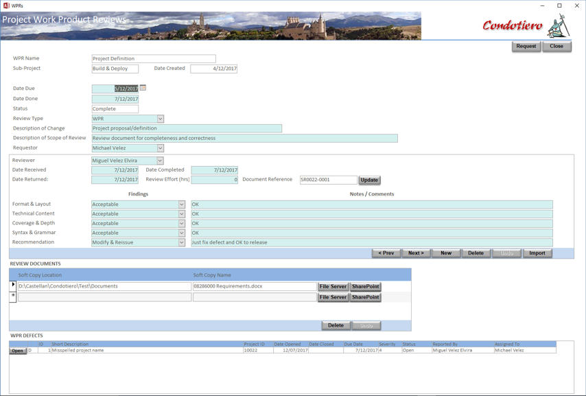Click the Document Reference text box
This screenshot has height=396, width=586.
329,180
